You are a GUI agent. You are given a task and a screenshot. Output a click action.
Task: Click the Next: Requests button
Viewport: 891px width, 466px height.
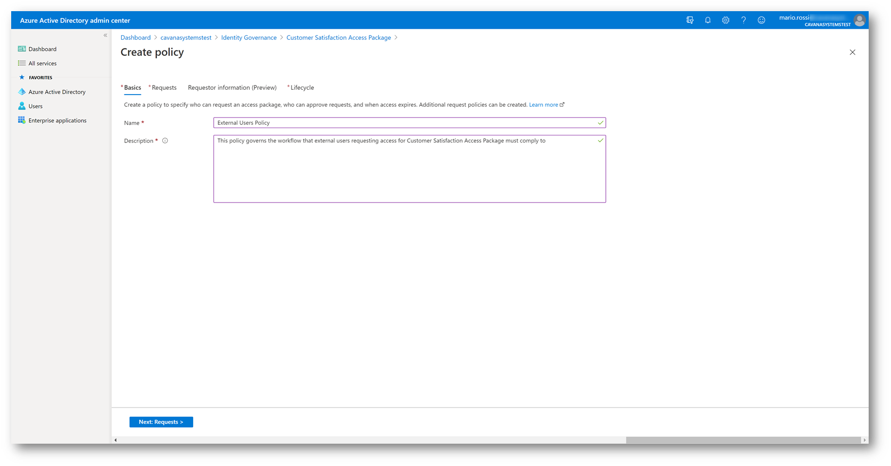click(161, 422)
